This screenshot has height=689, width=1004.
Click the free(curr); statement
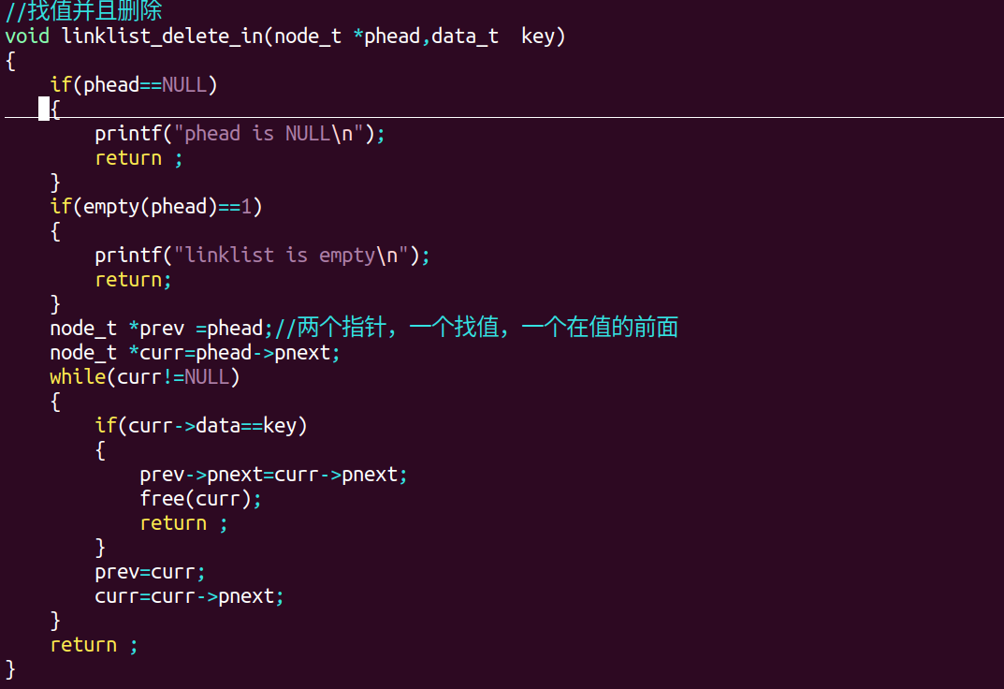[201, 499]
